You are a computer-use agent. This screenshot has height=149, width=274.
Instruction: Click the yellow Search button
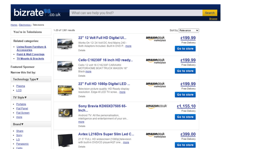point(210,13)
